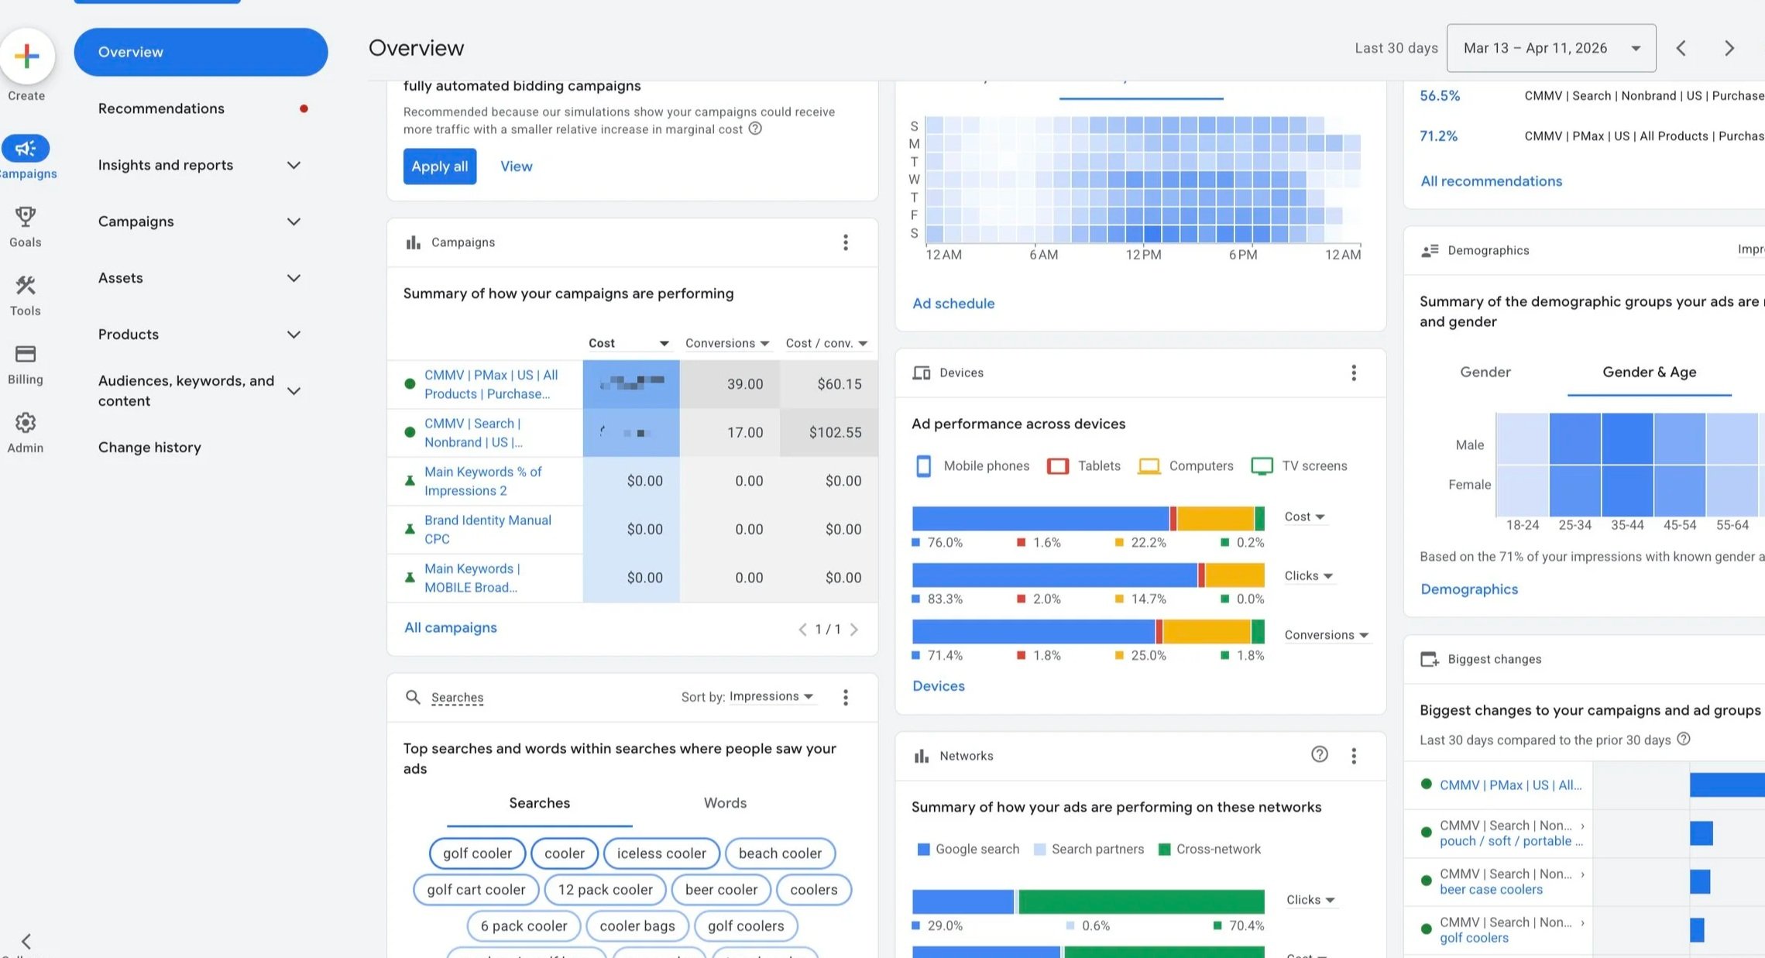Open Devices card three-dot menu

click(x=1353, y=373)
